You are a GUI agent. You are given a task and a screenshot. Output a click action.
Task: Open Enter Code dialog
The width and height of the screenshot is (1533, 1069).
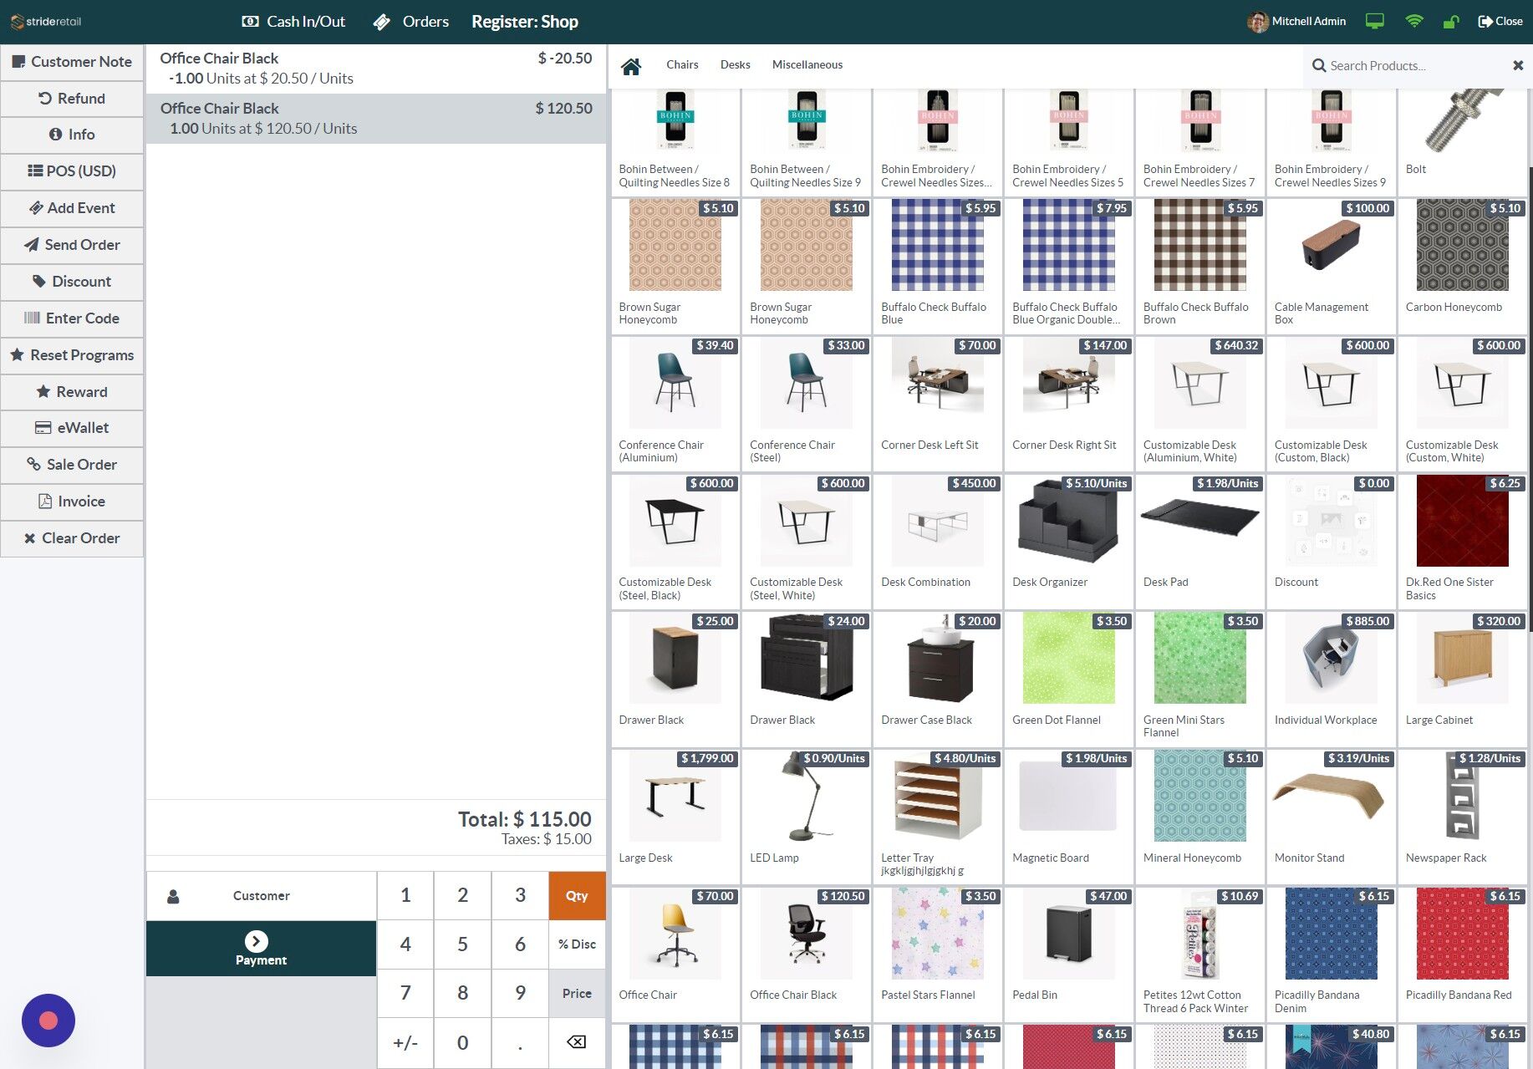(72, 318)
